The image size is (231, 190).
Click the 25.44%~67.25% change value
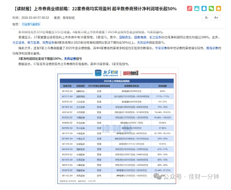[x=162, y=170]
